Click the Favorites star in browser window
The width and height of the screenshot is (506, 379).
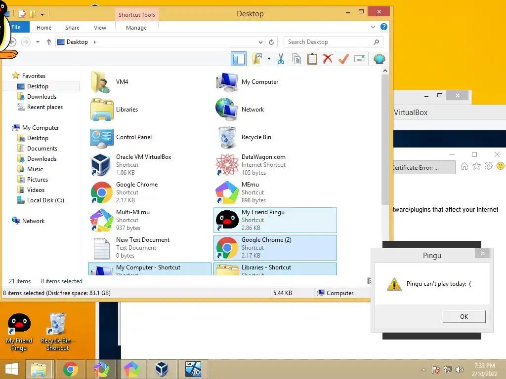tap(476, 166)
